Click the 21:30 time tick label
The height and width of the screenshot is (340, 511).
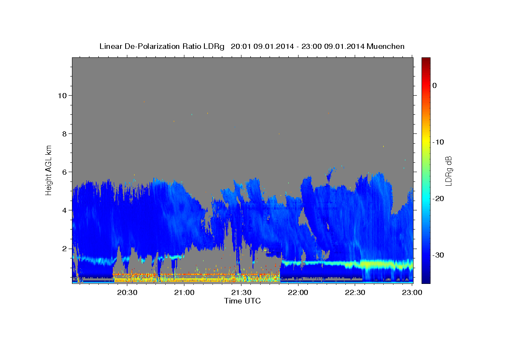point(241,292)
